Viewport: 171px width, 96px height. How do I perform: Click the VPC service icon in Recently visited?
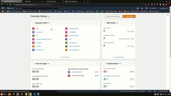(66, 39)
